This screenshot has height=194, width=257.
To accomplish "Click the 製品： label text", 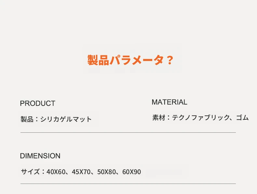I will (30, 119).
